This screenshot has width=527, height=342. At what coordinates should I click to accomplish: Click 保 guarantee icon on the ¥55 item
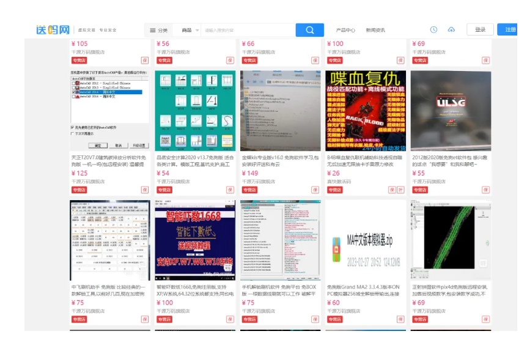(x=485, y=190)
